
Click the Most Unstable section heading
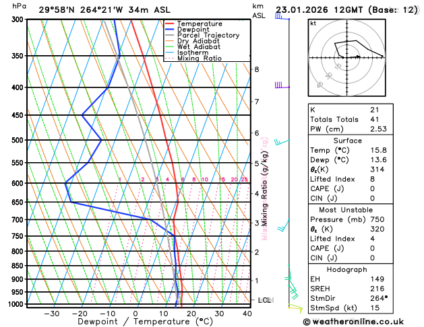(x=346, y=210)
